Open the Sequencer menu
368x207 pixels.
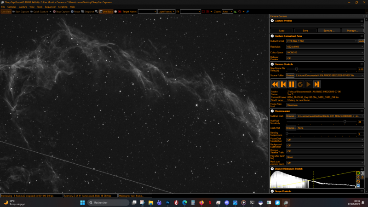click(50, 7)
